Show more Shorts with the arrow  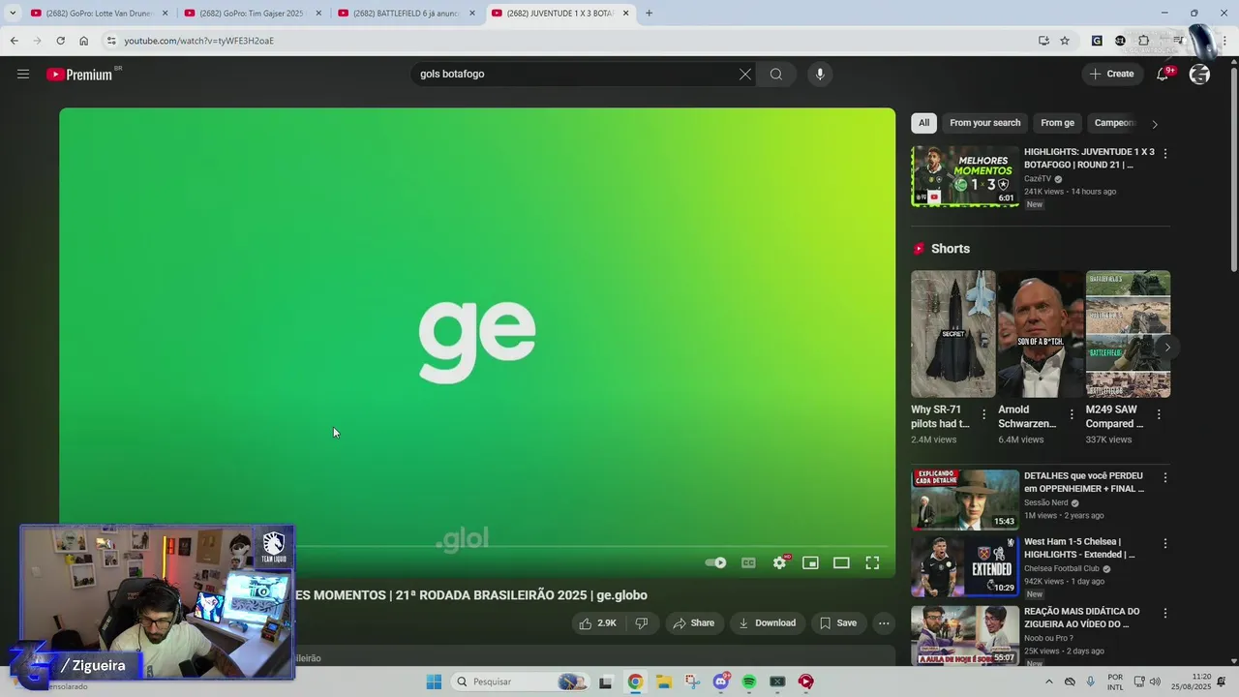(1167, 348)
